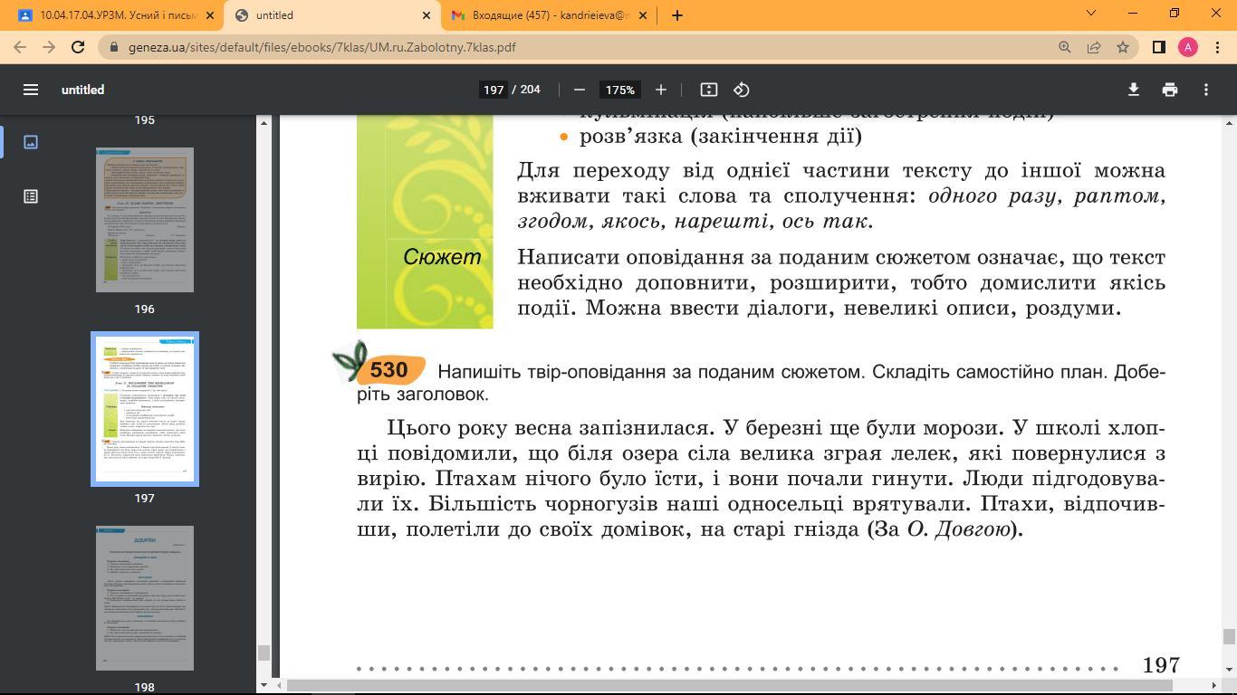Click the total page count 204

click(x=531, y=90)
